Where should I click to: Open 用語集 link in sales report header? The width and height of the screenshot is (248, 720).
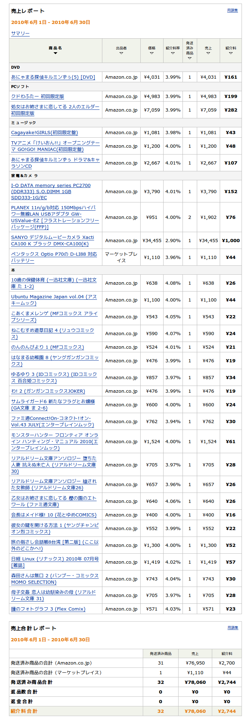pyautogui.click(x=232, y=10)
